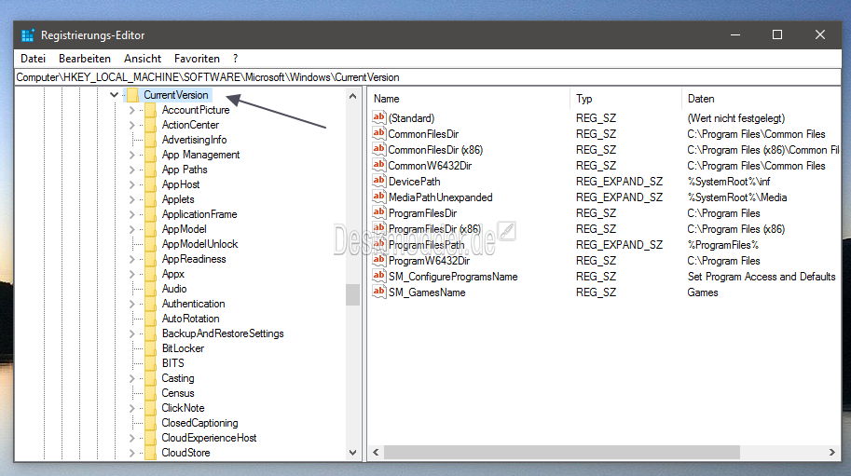The width and height of the screenshot is (851, 476).
Task: Open the Datei menu
Action: pos(33,59)
